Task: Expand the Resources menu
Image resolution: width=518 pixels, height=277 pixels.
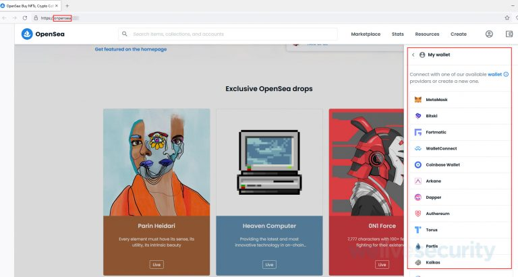Action: (x=427, y=34)
